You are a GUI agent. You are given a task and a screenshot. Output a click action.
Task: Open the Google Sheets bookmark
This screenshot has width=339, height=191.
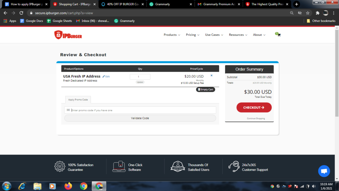point(60,21)
